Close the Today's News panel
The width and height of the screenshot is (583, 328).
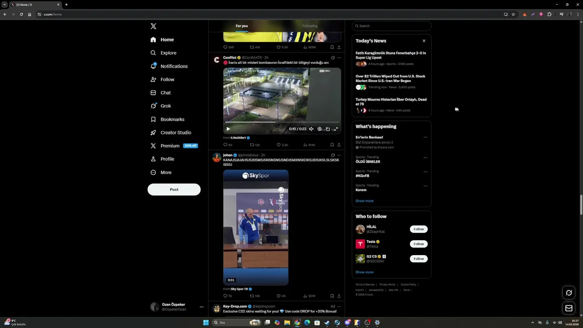click(x=424, y=41)
